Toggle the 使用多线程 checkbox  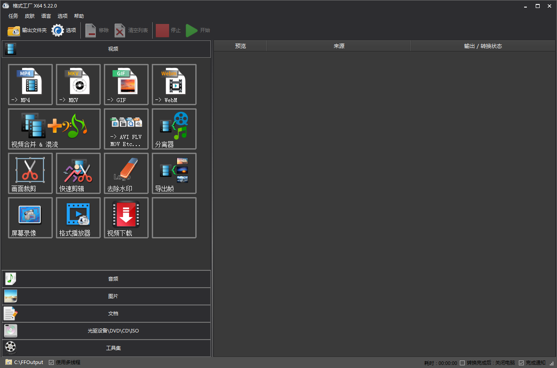coord(51,362)
